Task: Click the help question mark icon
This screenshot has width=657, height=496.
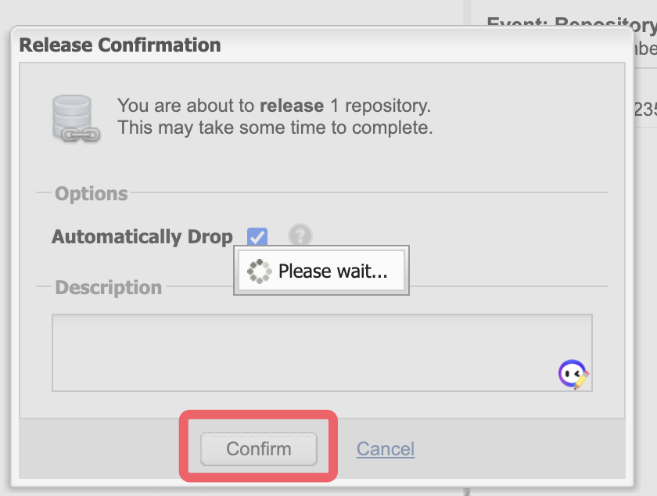Action: [300, 235]
